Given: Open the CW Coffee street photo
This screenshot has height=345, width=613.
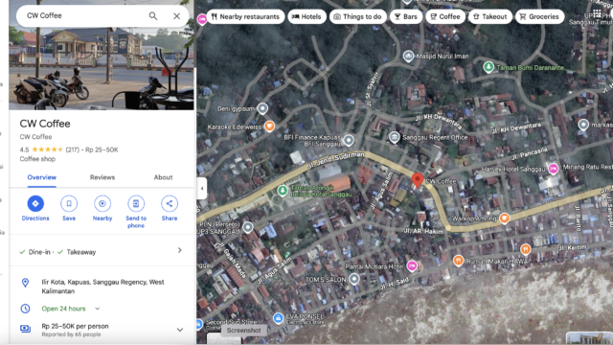Looking at the screenshot, I should (102, 68).
